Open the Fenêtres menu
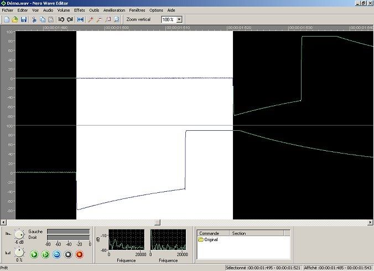The image size is (374, 271). click(137, 11)
